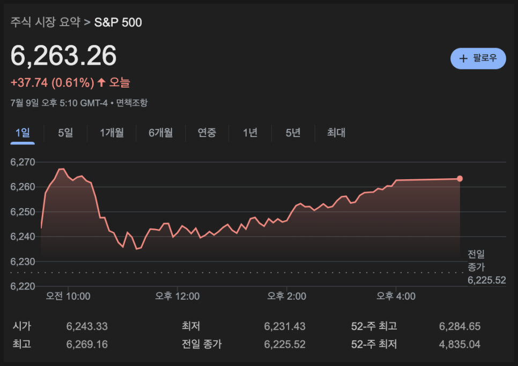The height and width of the screenshot is (366, 518).
Task: Click the 오전 10:00 time axis label
Action: pos(68,296)
